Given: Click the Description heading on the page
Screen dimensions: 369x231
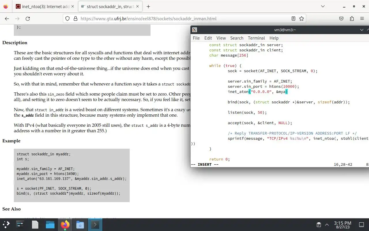Looking at the screenshot, I should pyautogui.click(x=15, y=42).
